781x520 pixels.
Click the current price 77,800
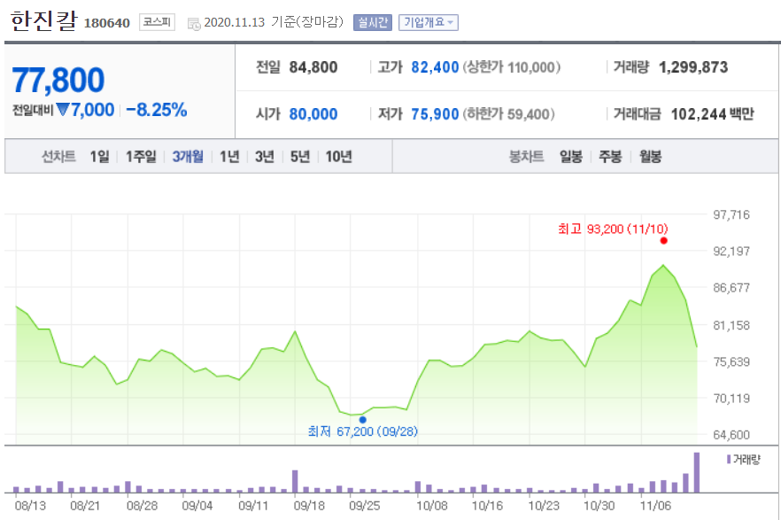(x=58, y=81)
